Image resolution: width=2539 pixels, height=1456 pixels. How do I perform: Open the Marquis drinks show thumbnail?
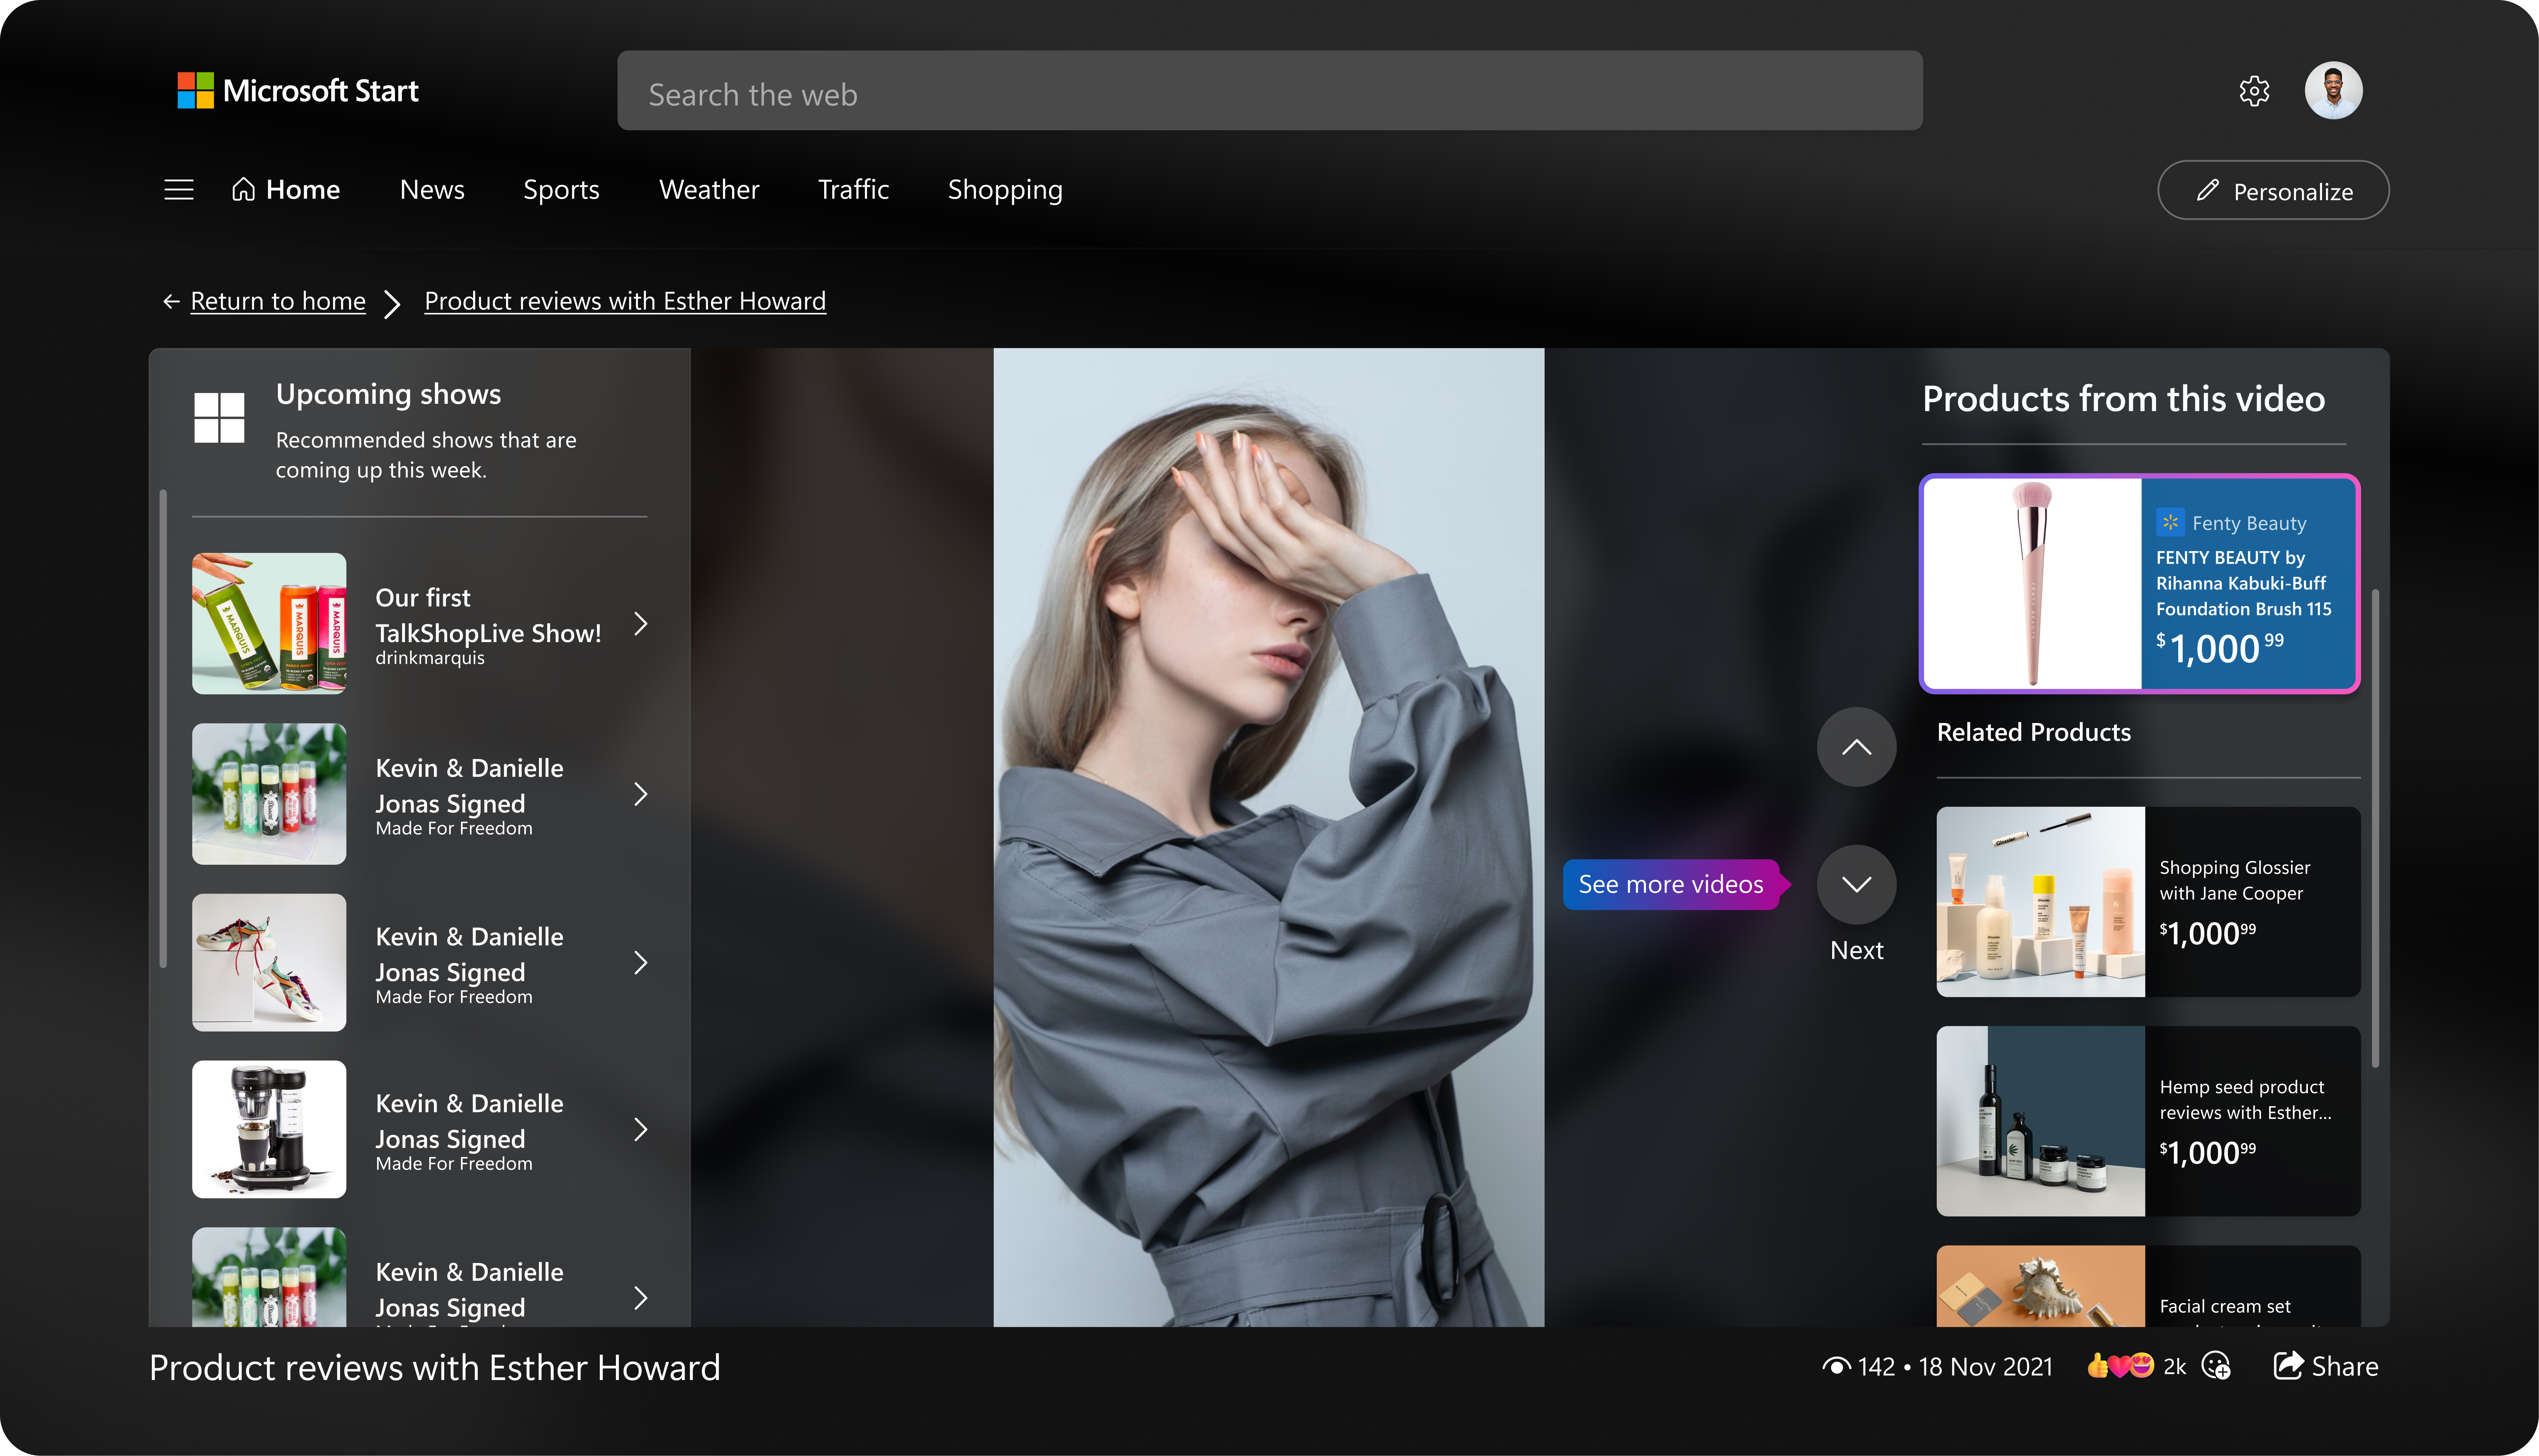269,623
